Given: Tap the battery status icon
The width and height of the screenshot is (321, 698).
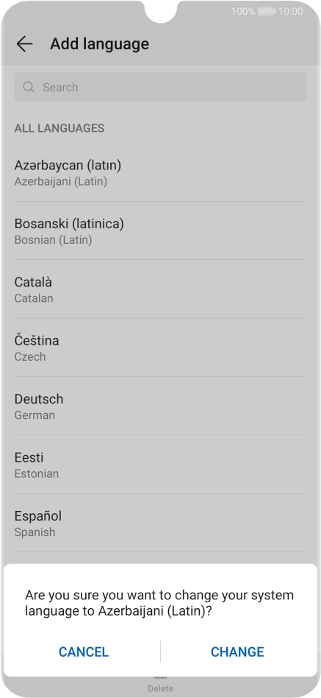Looking at the screenshot, I should pos(267,11).
